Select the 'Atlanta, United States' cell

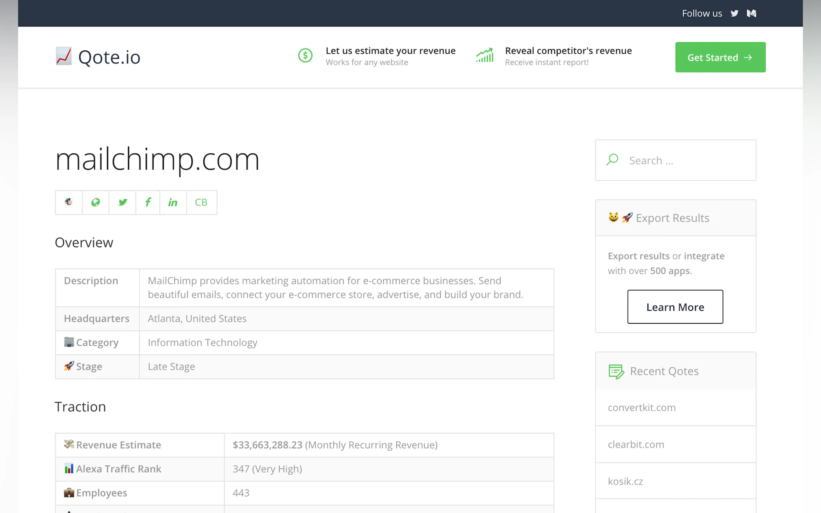point(347,319)
